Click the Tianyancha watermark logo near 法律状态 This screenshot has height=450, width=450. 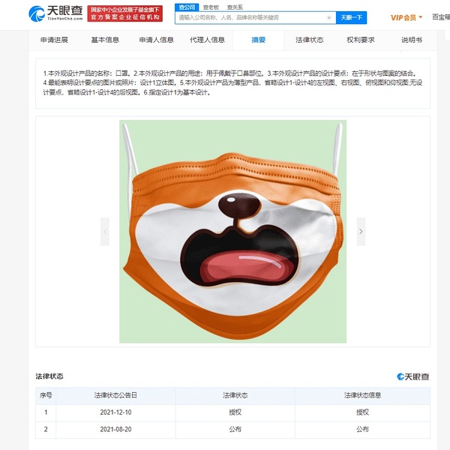point(412,376)
